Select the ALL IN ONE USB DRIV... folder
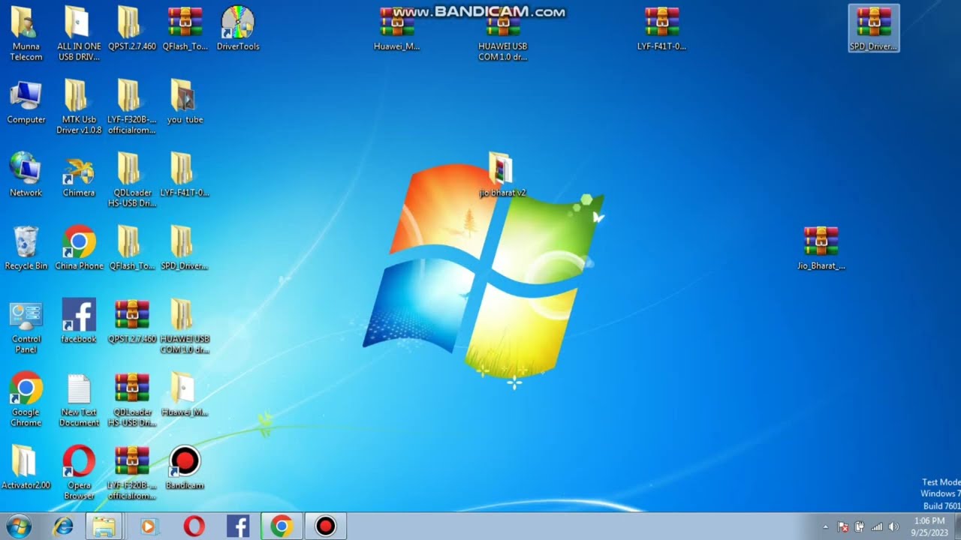The width and height of the screenshot is (961, 540). (x=79, y=34)
